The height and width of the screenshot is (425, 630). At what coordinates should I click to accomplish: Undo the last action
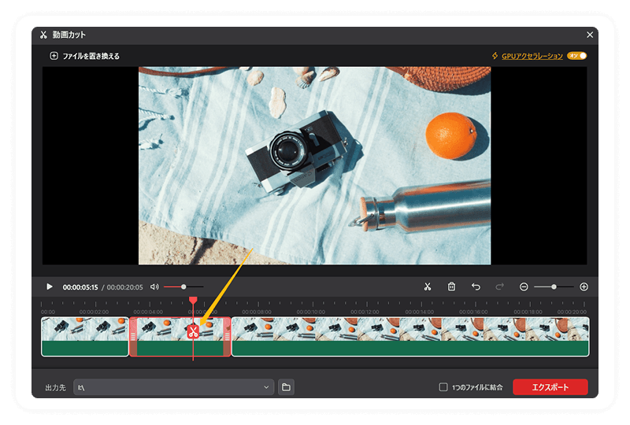pos(476,286)
